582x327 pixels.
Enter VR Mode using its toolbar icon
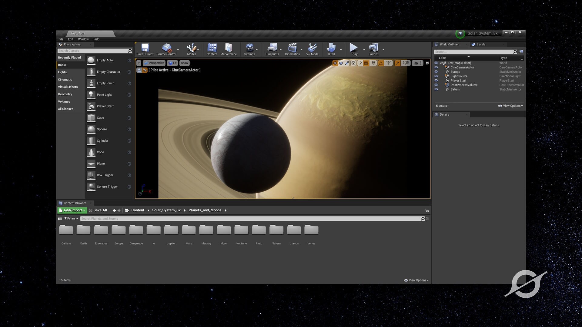(312, 48)
